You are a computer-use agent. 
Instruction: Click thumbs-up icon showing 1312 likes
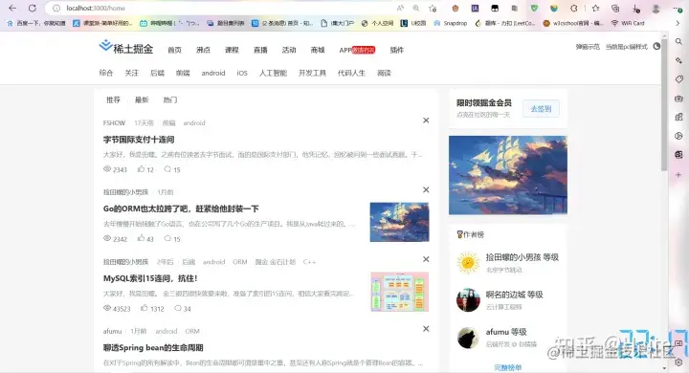coord(144,308)
